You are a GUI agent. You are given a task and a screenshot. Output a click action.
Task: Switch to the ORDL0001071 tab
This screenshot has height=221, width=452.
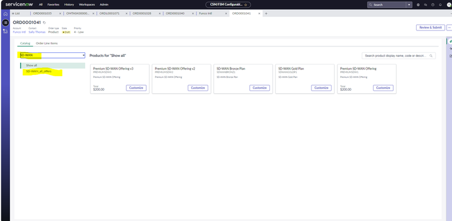tap(109, 13)
